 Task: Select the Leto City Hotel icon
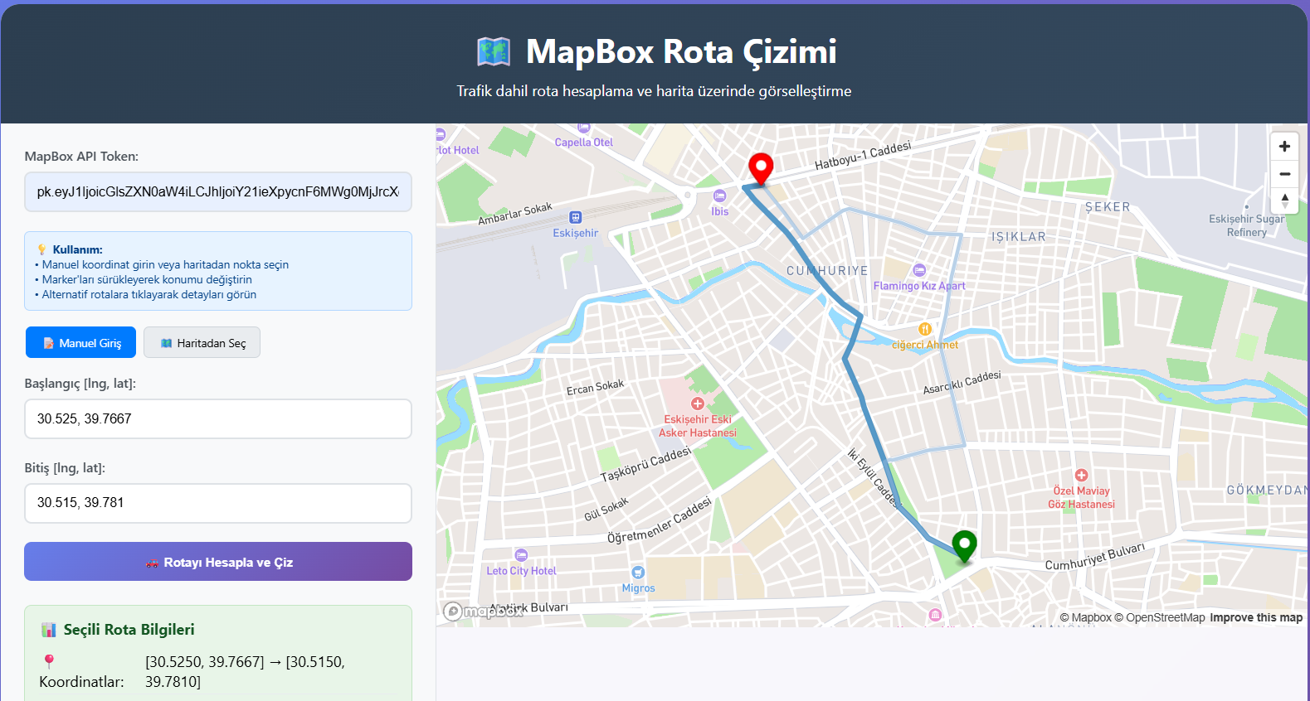[x=521, y=555]
